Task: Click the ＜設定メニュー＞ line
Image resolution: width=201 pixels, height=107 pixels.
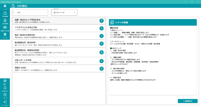Action: (117, 30)
